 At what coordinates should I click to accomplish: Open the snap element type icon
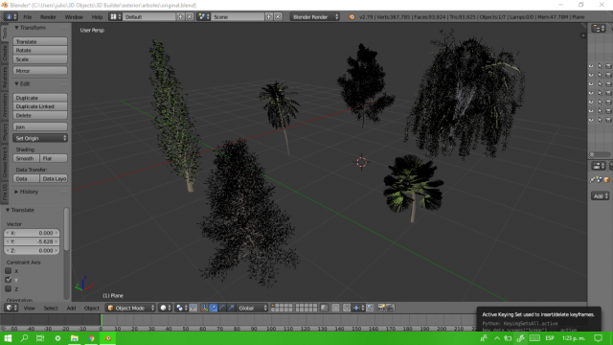point(357,308)
